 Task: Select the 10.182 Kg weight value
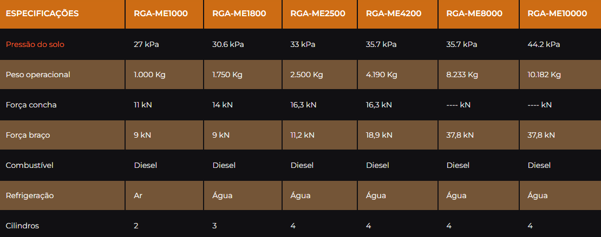coord(544,75)
